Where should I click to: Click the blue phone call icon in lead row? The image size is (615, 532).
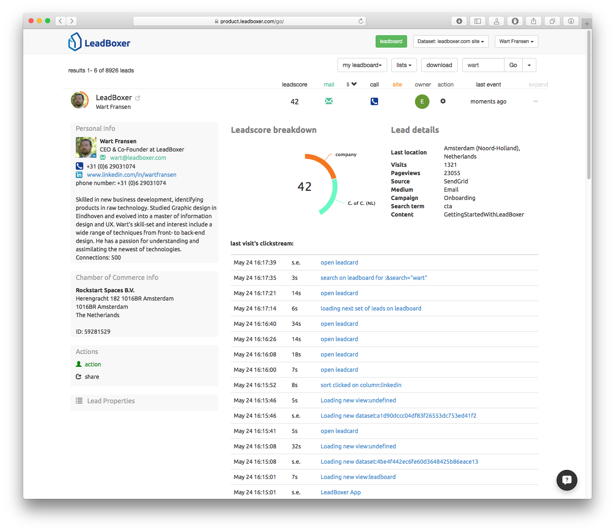(374, 101)
